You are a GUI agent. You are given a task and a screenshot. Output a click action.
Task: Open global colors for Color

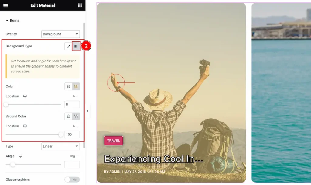click(x=68, y=86)
